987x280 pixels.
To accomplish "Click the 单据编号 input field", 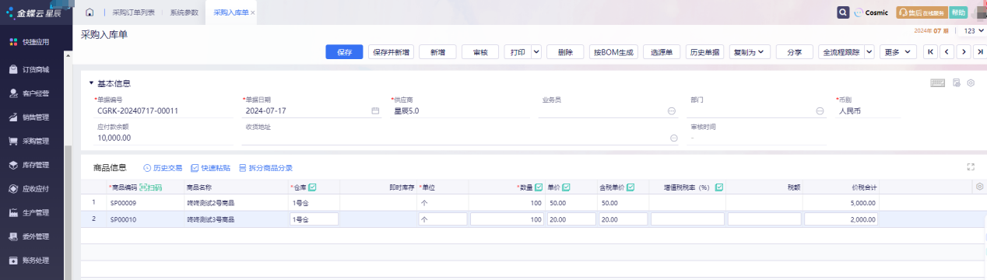I will point(164,111).
